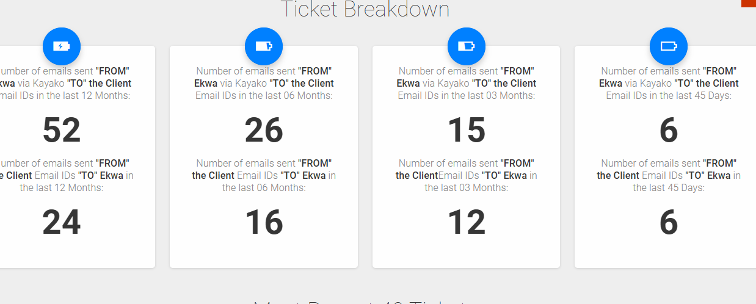Click the number 16 in the 06 Months card
This screenshot has height=304, width=756.
pos(264,222)
